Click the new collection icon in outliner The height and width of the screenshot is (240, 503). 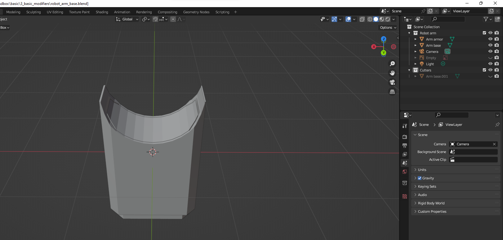click(497, 19)
